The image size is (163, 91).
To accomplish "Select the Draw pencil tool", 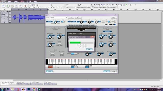I will pos(35,5).
